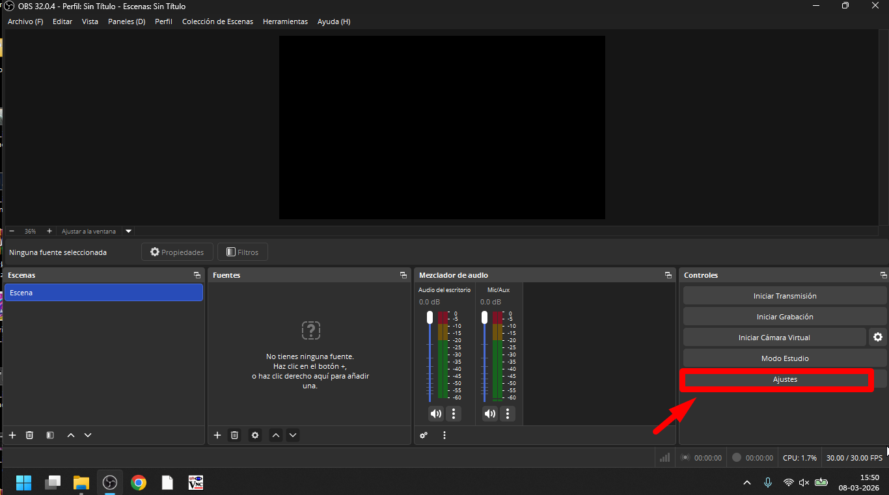Click Iniciar Grabación button

click(784, 317)
